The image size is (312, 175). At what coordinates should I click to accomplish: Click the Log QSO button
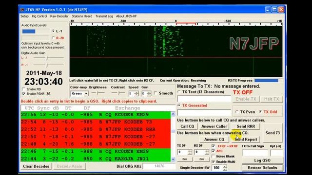point(262,160)
